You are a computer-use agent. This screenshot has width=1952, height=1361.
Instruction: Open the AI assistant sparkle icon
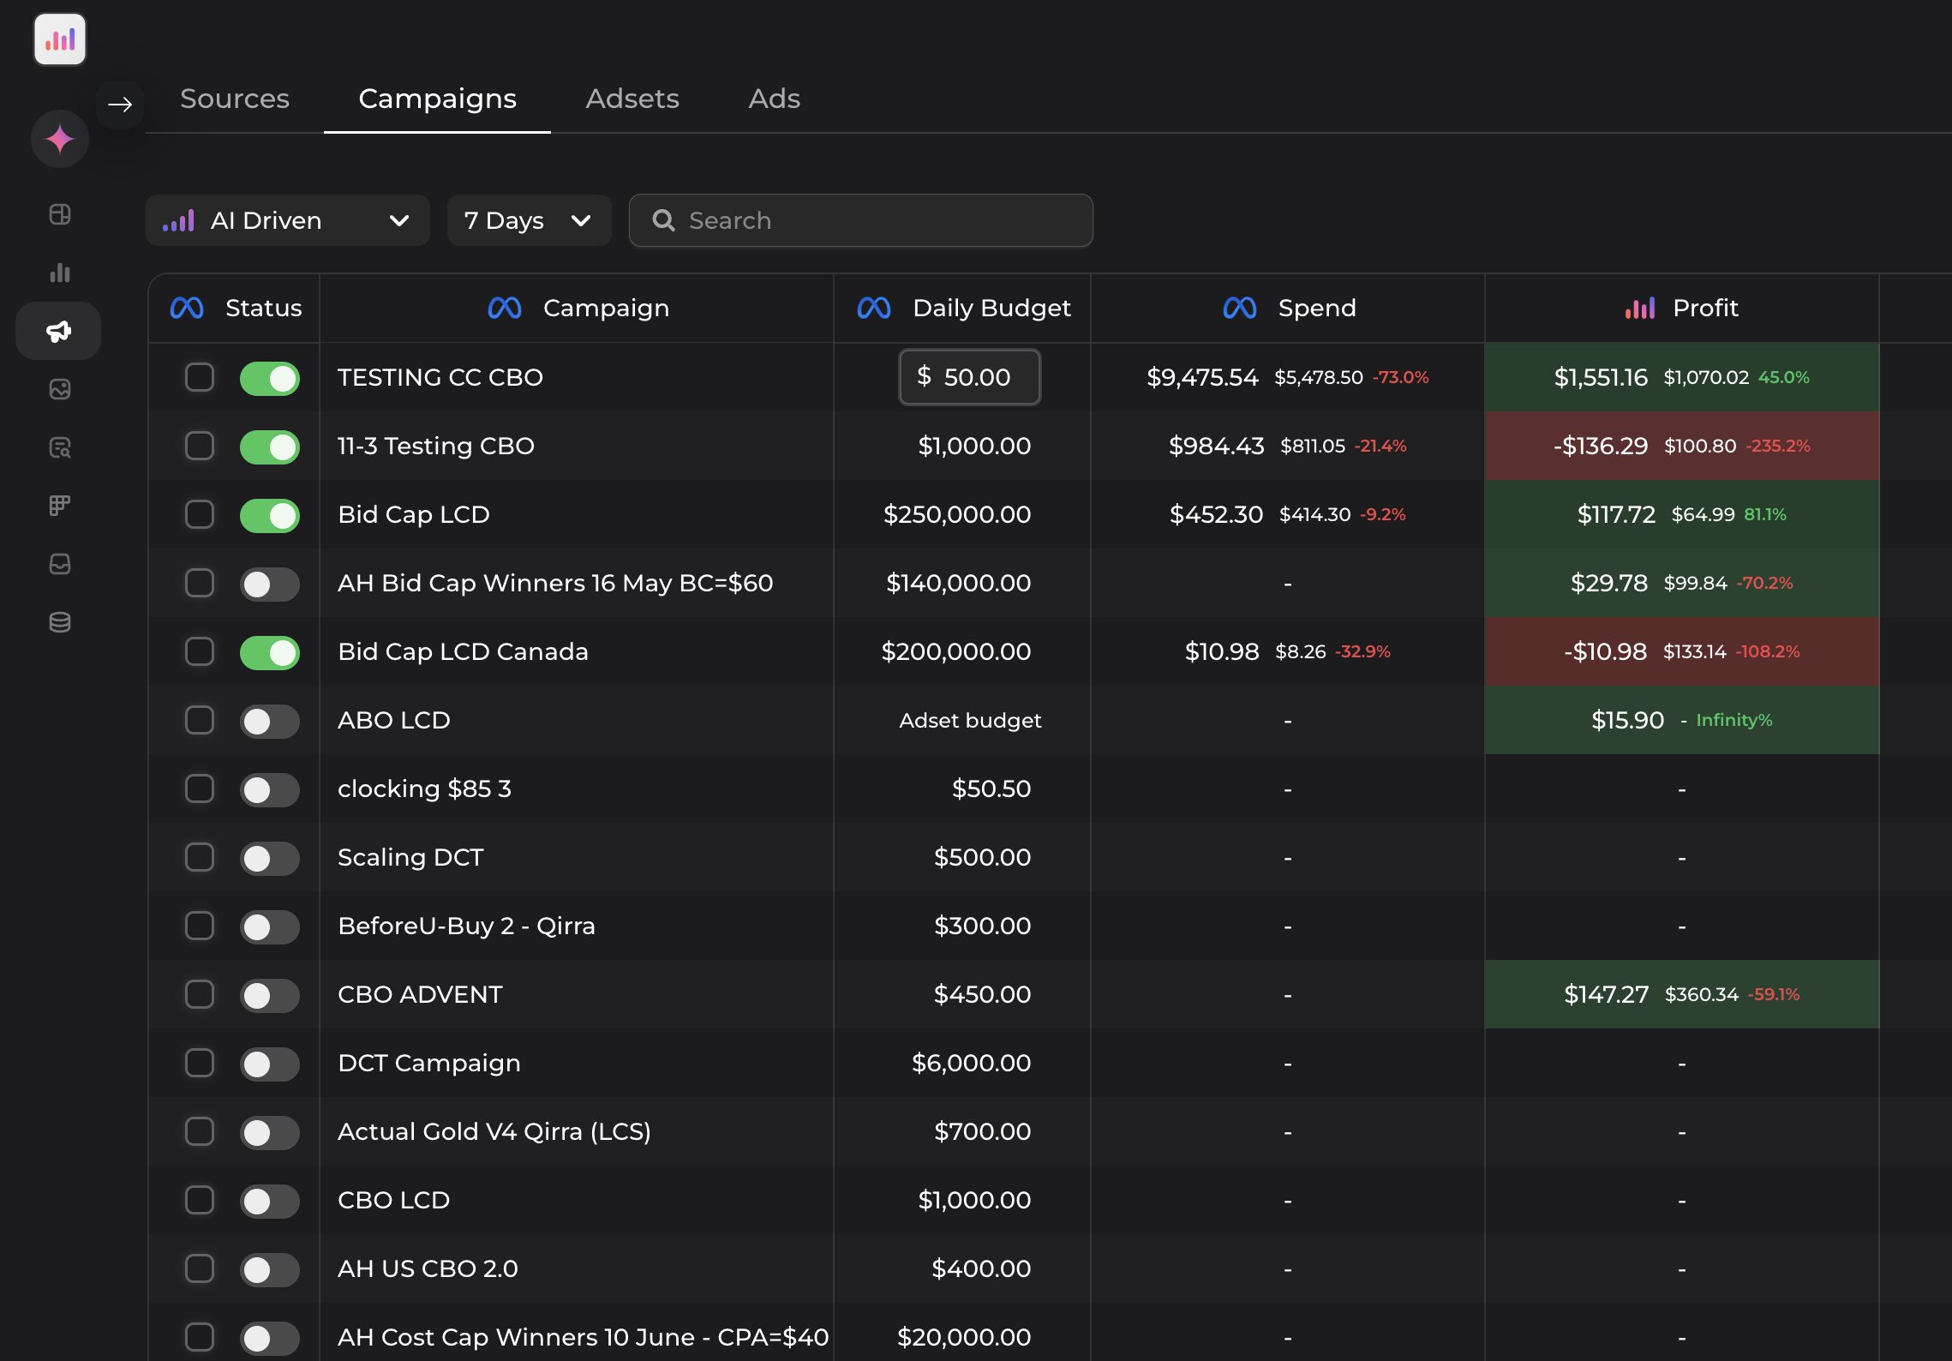(x=59, y=138)
